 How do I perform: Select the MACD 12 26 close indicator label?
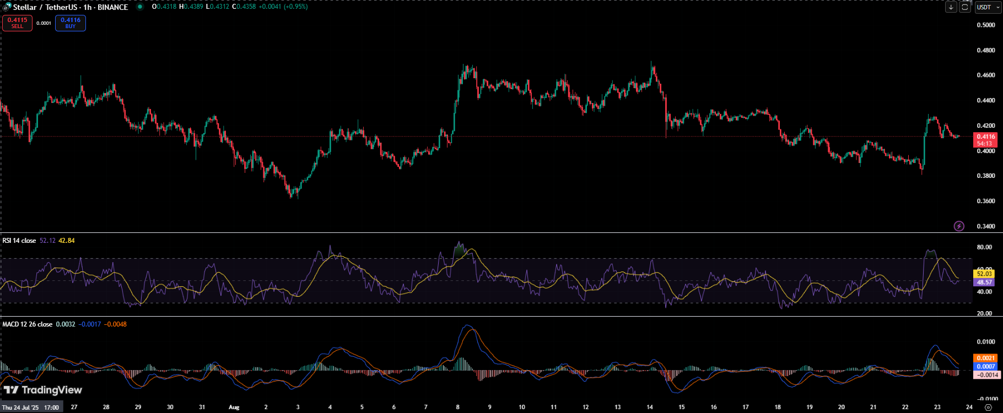(28, 324)
